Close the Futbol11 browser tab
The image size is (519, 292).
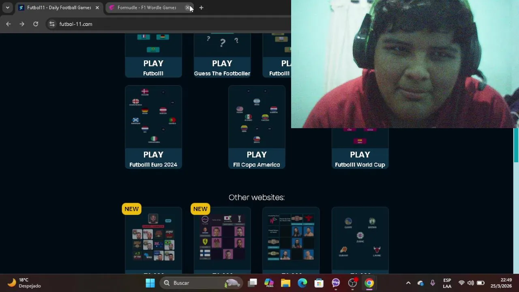pos(97,8)
